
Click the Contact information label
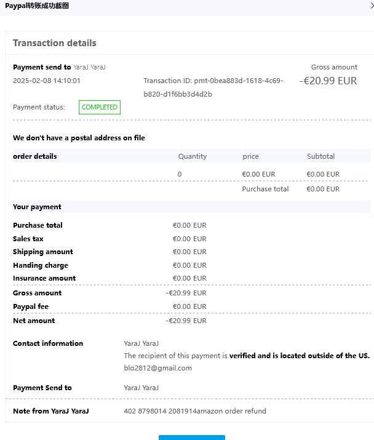pyautogui.click(x=48, y=343)
